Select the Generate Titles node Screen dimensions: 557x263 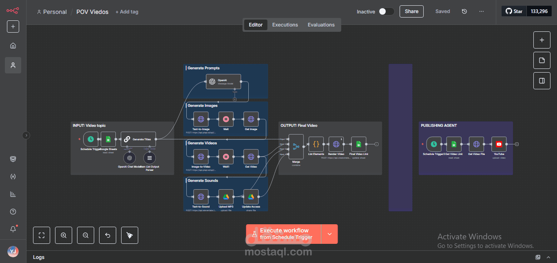coord(138,139)
